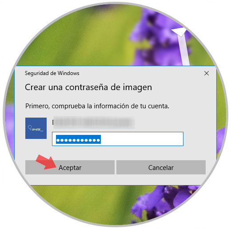Click the empty dialog area beneath the buttons
The image size is (231, 229).
(115, 180)
